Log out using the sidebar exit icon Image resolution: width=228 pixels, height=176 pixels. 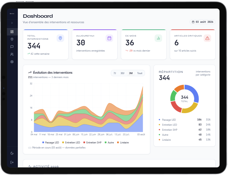(x=12, y=162)
